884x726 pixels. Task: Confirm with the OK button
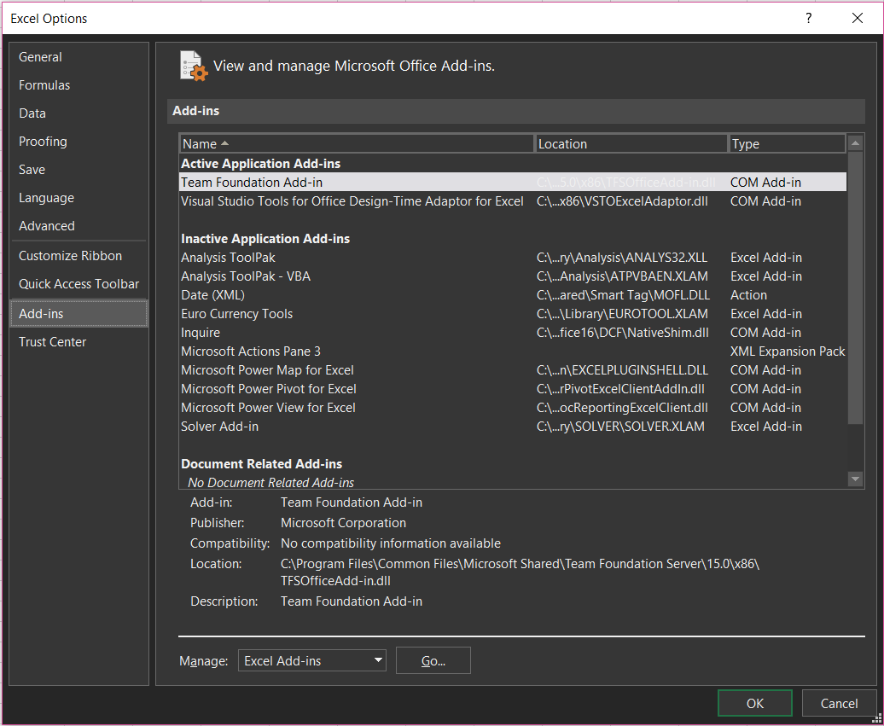click(755, 704)
